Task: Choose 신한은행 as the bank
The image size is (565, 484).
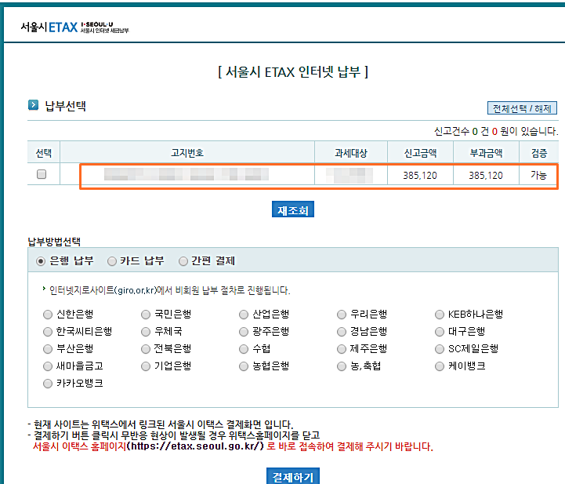Action: (48, 315)
